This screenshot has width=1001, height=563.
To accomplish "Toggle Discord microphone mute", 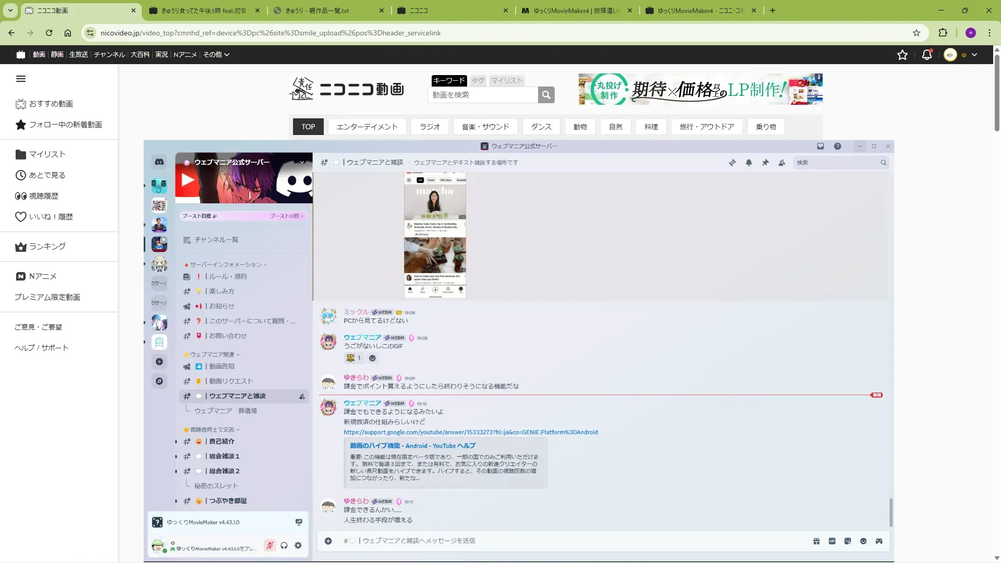I will coord(270,545).
